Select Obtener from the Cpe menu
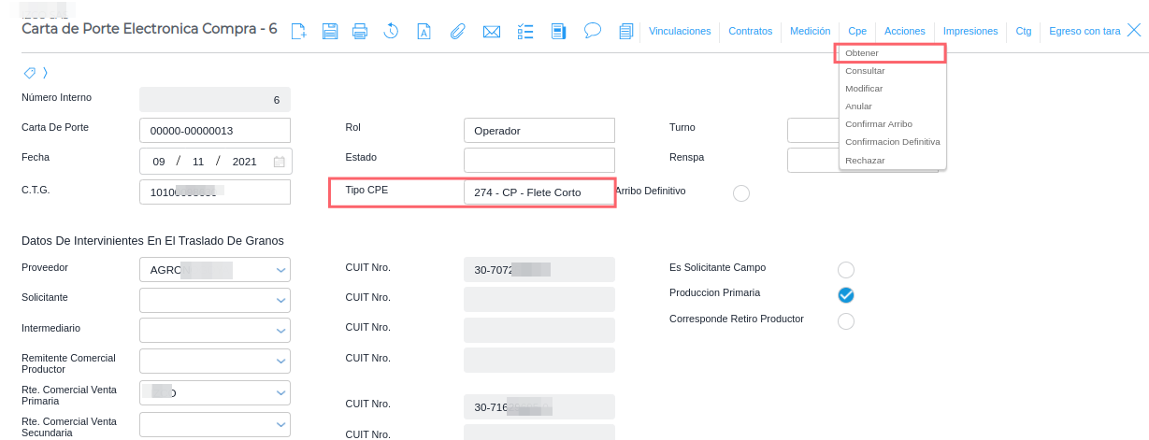The width and height of the screenshot is (1149, 440). (862, 53)
